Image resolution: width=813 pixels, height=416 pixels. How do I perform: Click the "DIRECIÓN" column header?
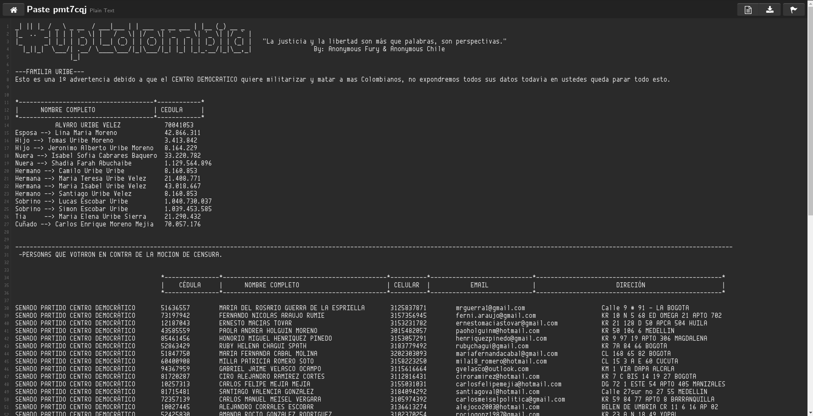click(631, 285)
